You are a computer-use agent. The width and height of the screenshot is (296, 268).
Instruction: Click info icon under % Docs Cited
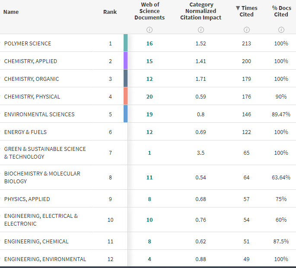click(x=281, y=30)
